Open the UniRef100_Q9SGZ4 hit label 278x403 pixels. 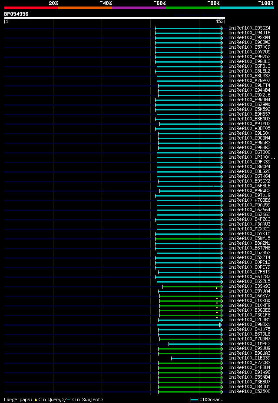pos(249,28)
